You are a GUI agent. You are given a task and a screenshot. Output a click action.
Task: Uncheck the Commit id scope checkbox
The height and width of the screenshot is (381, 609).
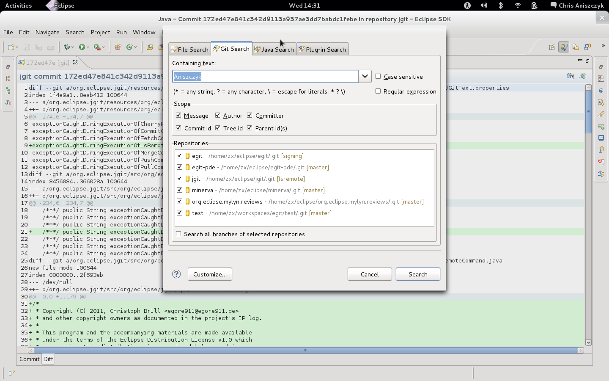178,128
